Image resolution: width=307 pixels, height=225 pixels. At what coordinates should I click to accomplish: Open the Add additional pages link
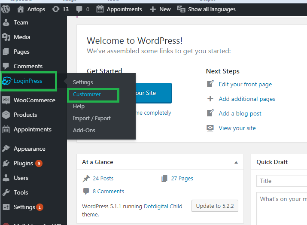[x=247, y=99]
